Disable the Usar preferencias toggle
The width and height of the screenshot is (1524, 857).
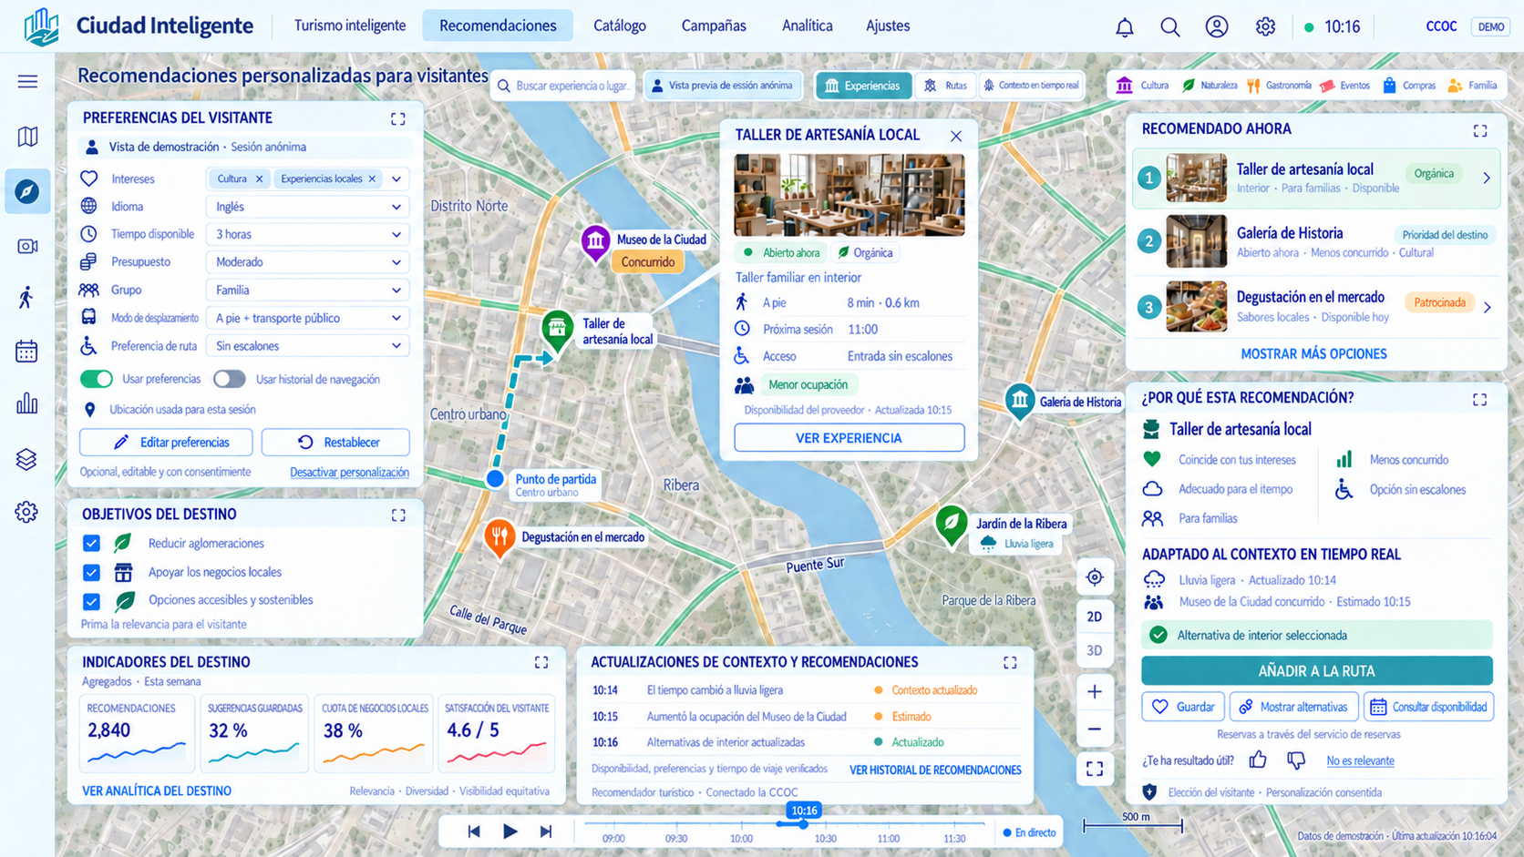point(97,379)
